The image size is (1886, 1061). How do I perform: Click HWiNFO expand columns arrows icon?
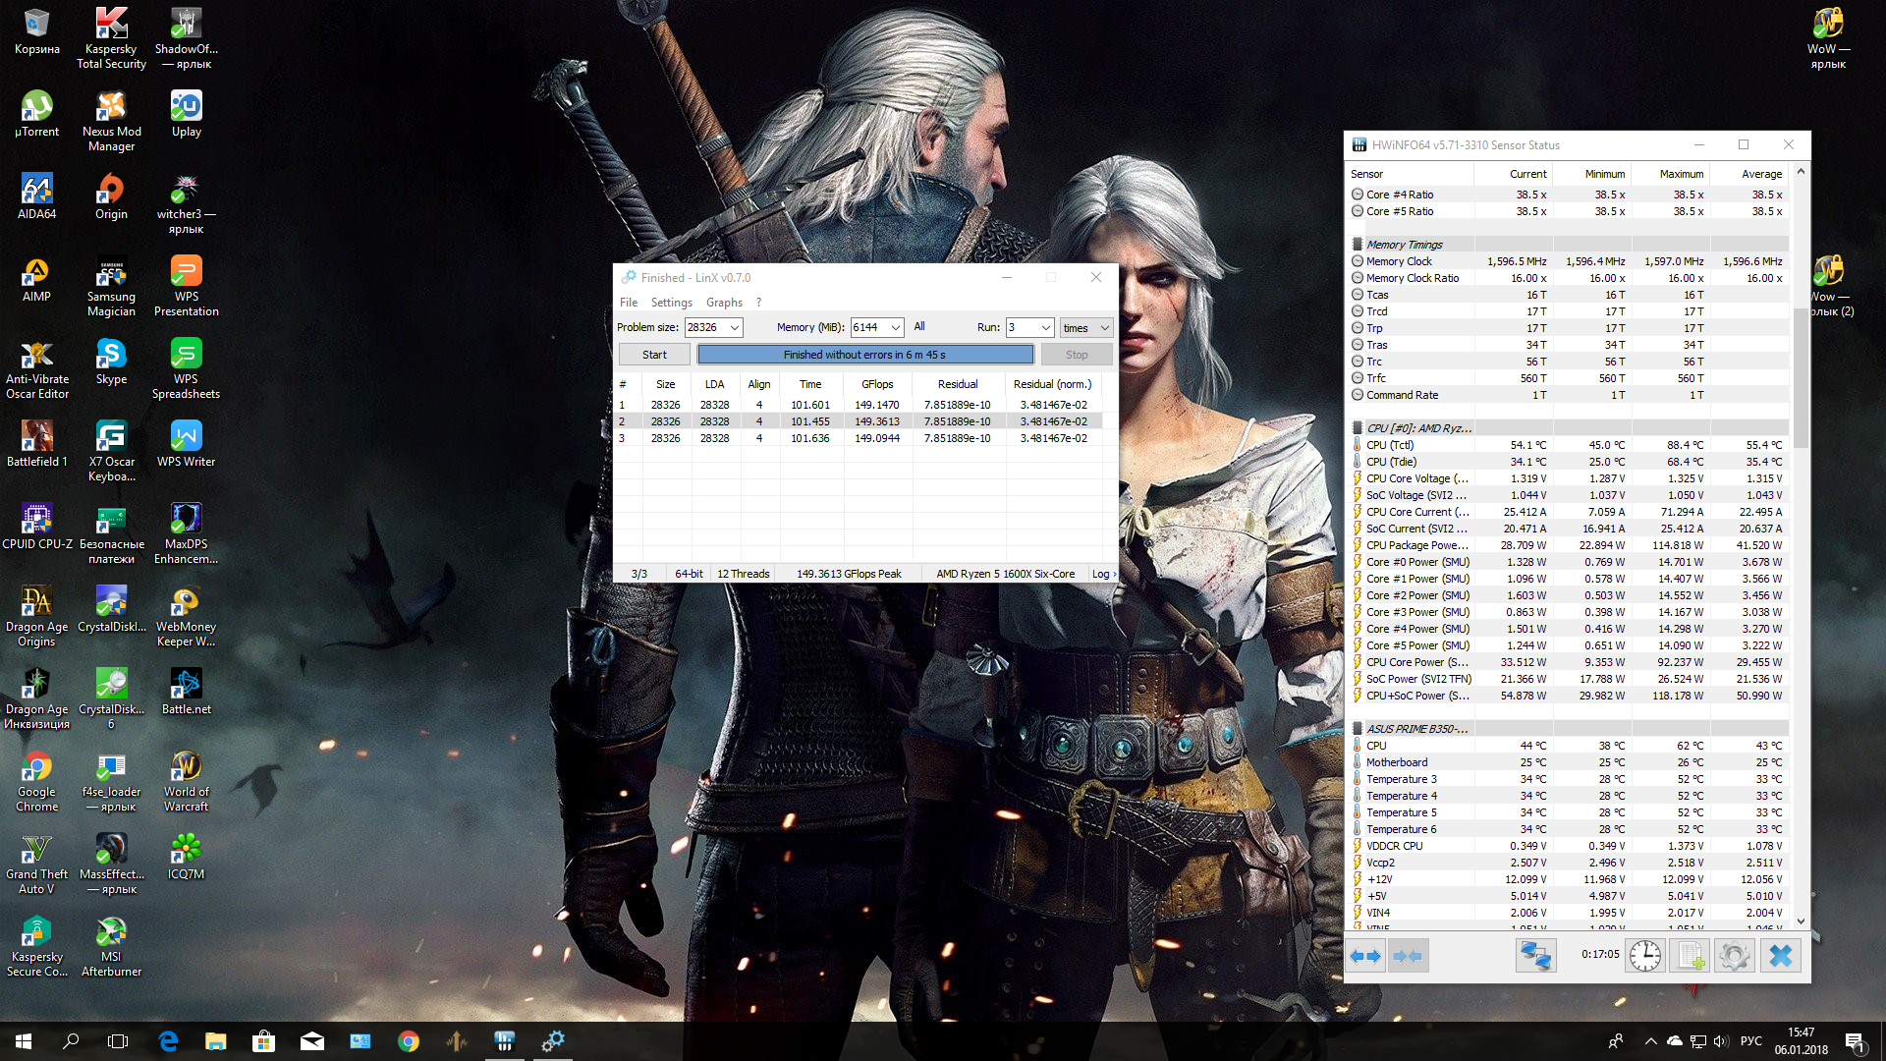[1365, 955]
